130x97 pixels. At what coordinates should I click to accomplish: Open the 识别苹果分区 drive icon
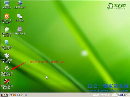coord(20,31)
